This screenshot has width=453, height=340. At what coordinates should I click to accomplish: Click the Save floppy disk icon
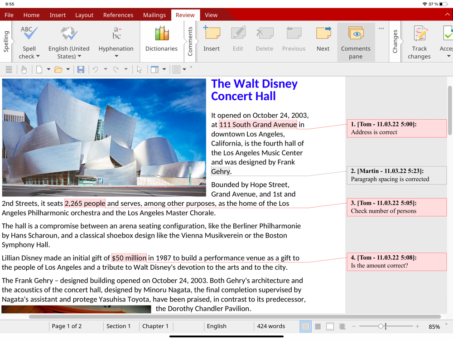(x=81, y=70)
